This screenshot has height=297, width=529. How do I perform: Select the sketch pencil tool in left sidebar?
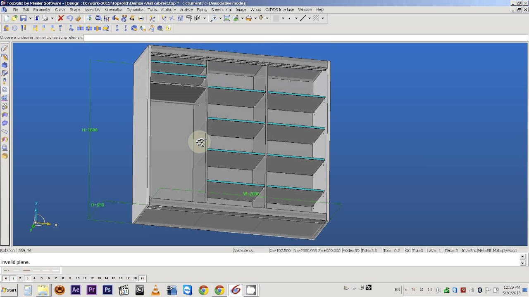(5, 49)
